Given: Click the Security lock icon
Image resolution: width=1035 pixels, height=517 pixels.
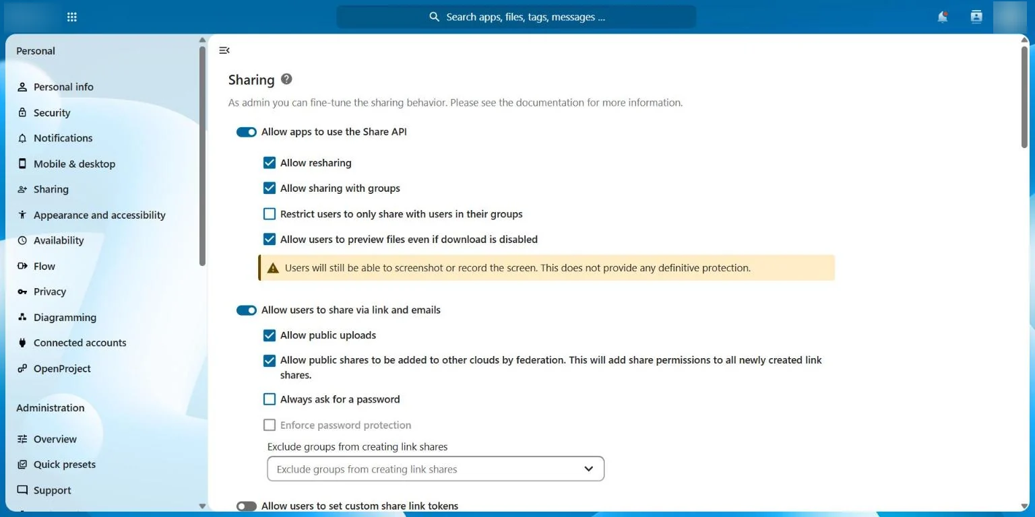Looking at the screenshot, I should pos(22,112).
